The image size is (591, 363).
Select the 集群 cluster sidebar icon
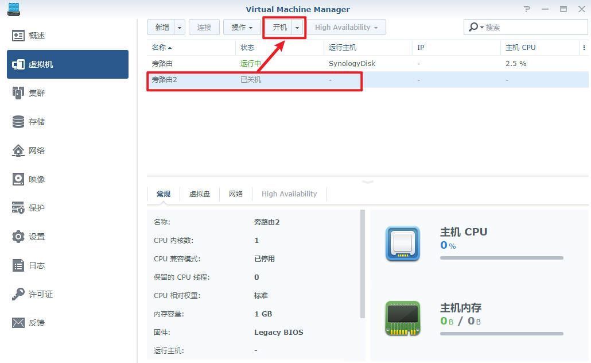[19, 93]
